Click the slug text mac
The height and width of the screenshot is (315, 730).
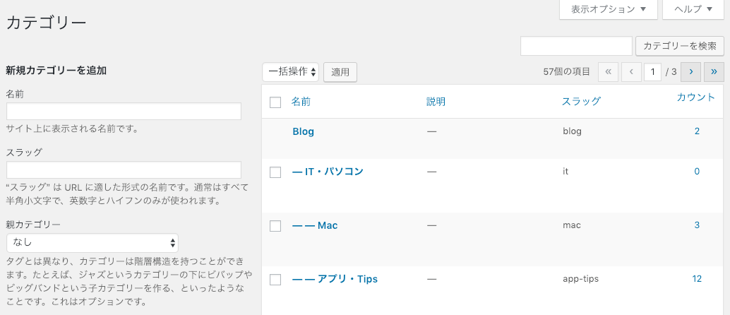point(572,225)
